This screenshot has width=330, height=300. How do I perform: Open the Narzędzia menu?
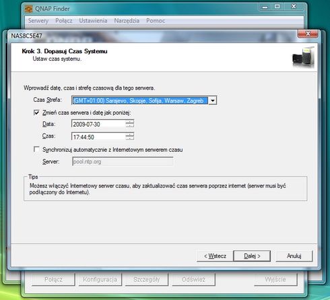[127, 21]
